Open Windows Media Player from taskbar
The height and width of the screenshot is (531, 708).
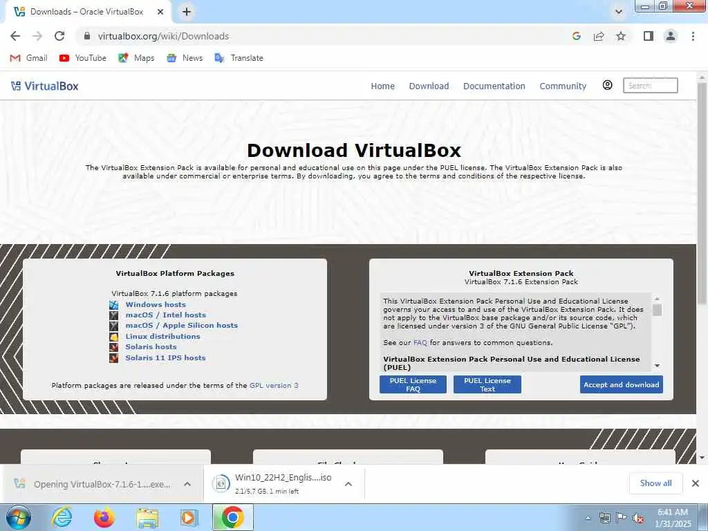[x=189, y=517]
